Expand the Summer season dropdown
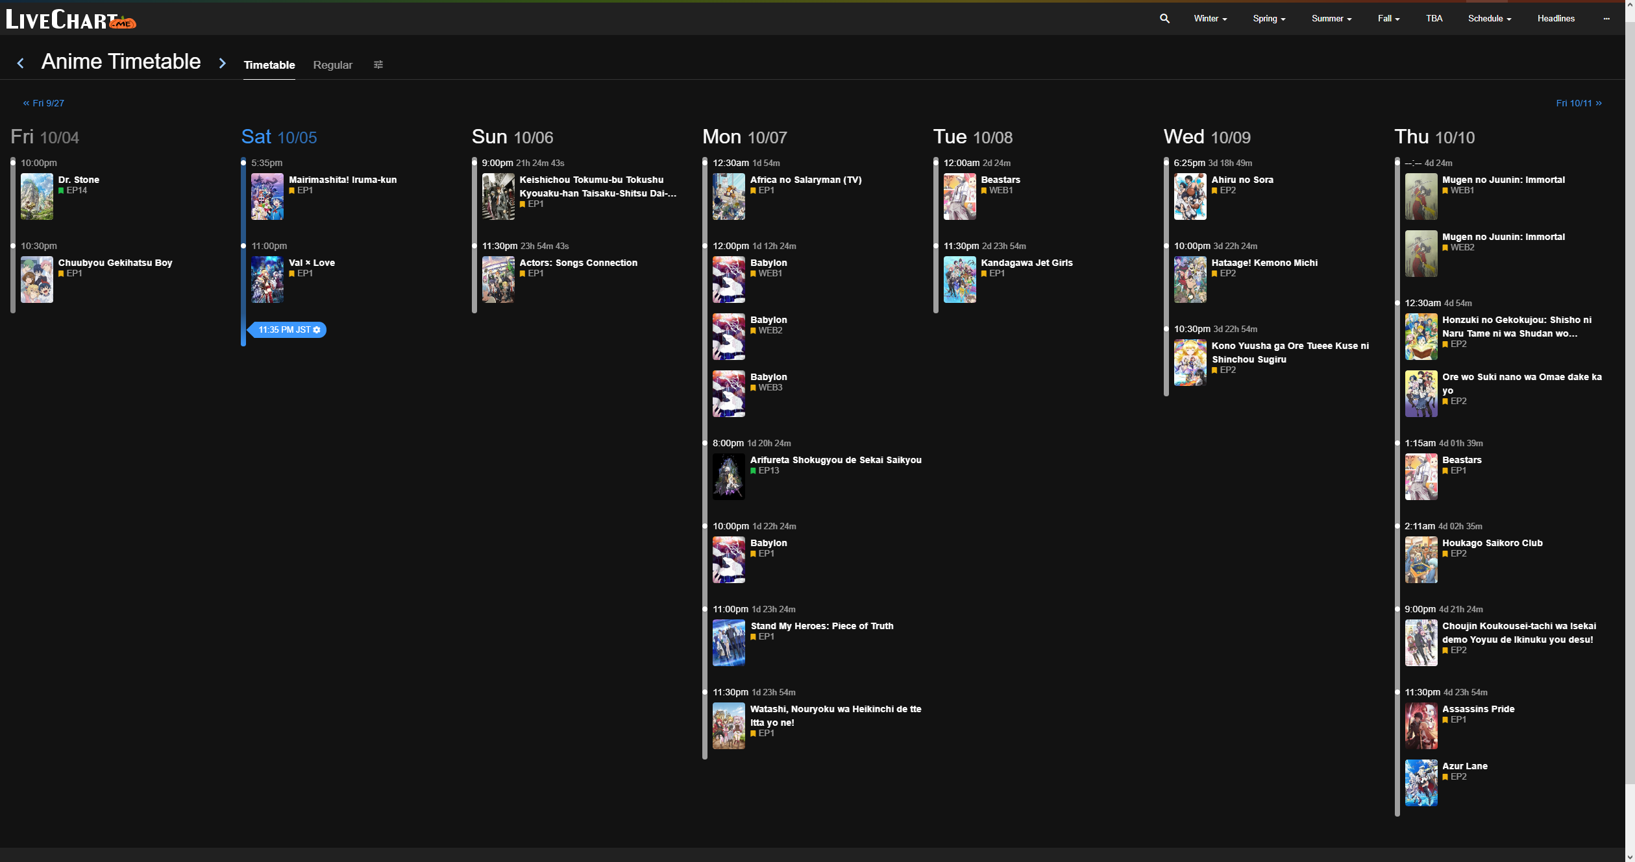 coord(1331,19)
